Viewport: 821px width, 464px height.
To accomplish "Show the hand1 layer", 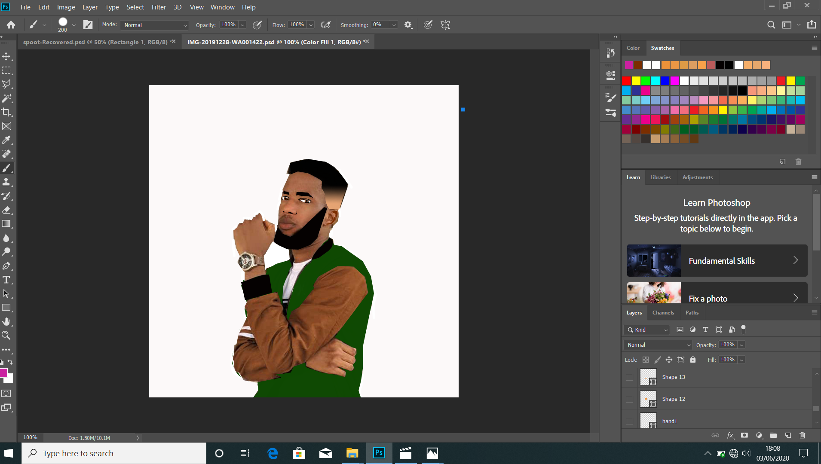I will [630, 421].
